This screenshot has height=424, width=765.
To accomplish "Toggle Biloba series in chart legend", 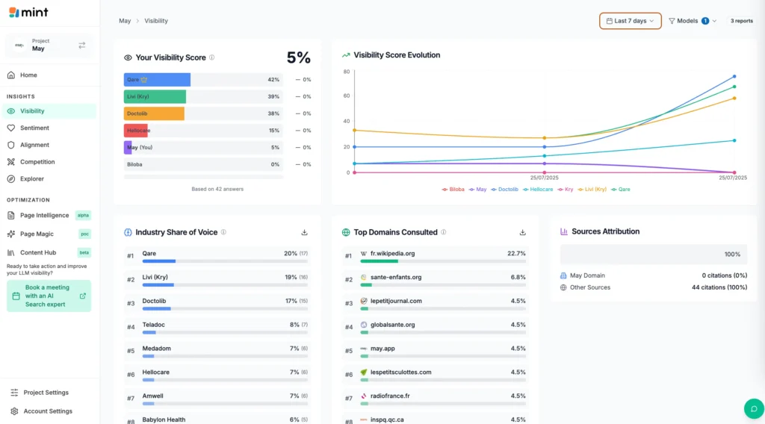I will point(453,190).
